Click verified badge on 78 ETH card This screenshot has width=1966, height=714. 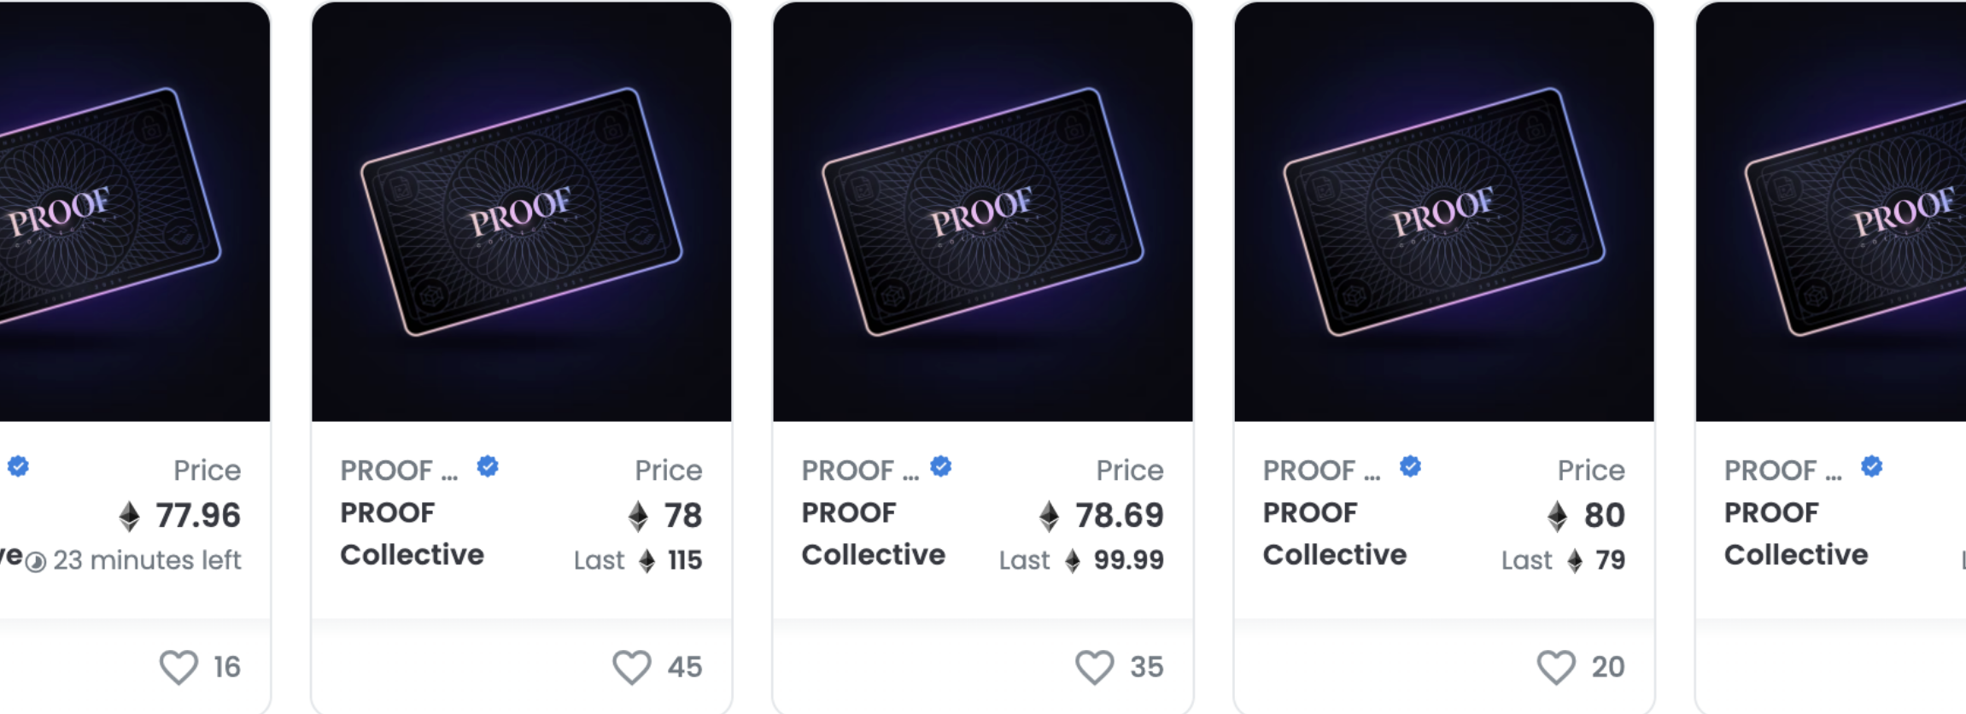pyautogui.click(x=488, y=466)
